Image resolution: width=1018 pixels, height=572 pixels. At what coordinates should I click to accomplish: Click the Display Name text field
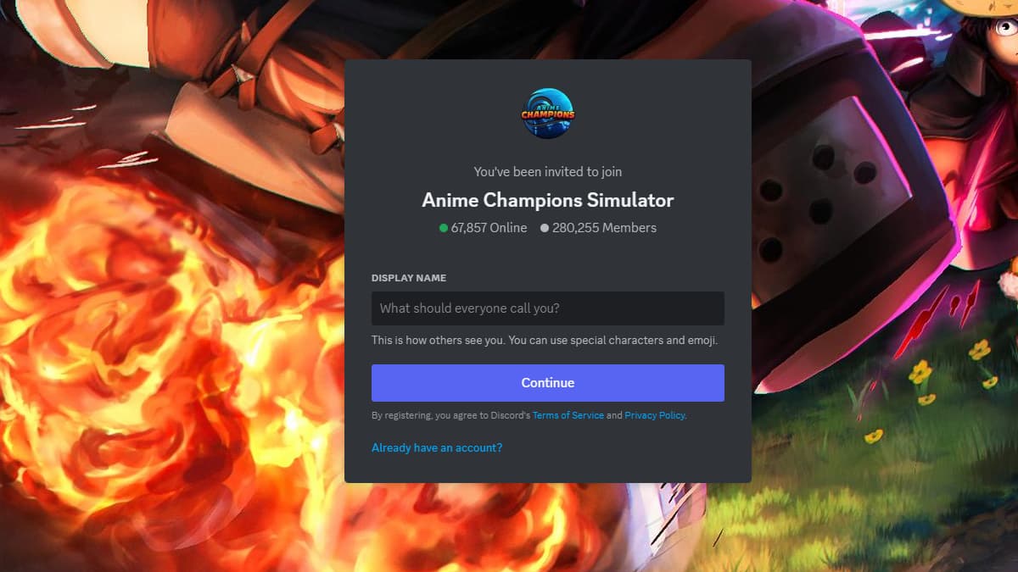(x=548, y=308)
